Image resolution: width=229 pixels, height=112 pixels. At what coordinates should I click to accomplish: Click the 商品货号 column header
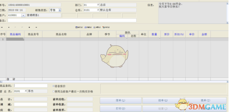33,34
